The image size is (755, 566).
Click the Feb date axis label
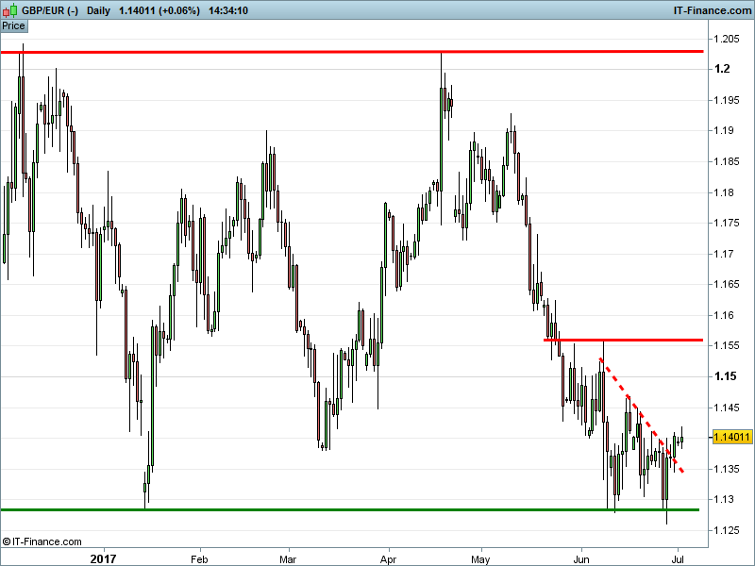point(199,559)
